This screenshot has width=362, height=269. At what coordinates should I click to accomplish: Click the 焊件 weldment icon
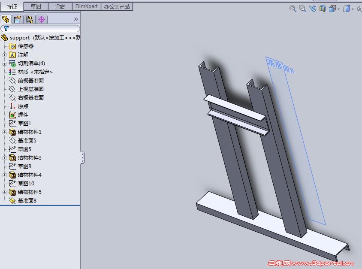coord(12,115)
